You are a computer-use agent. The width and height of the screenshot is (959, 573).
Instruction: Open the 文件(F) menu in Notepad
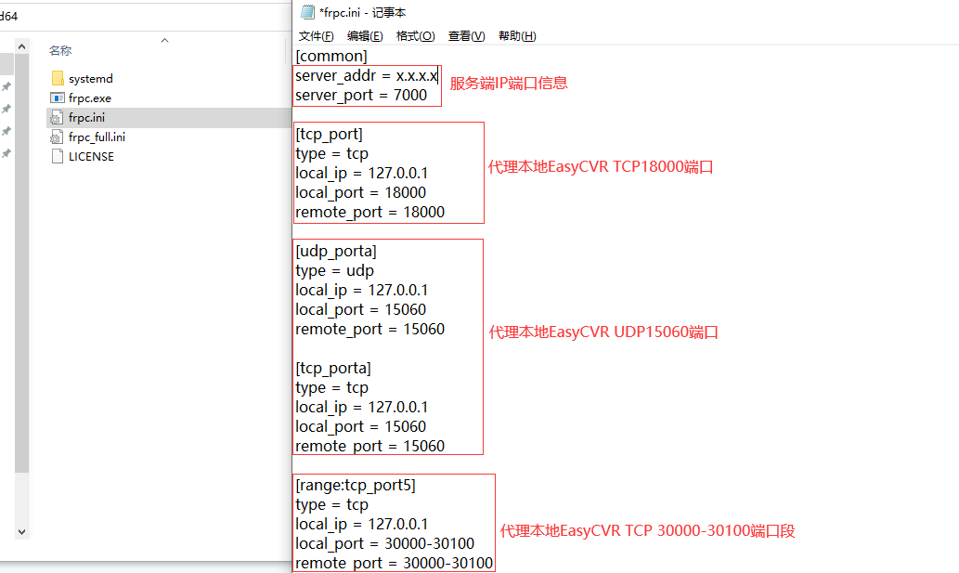pyautogui.click(x=316, y=36)
